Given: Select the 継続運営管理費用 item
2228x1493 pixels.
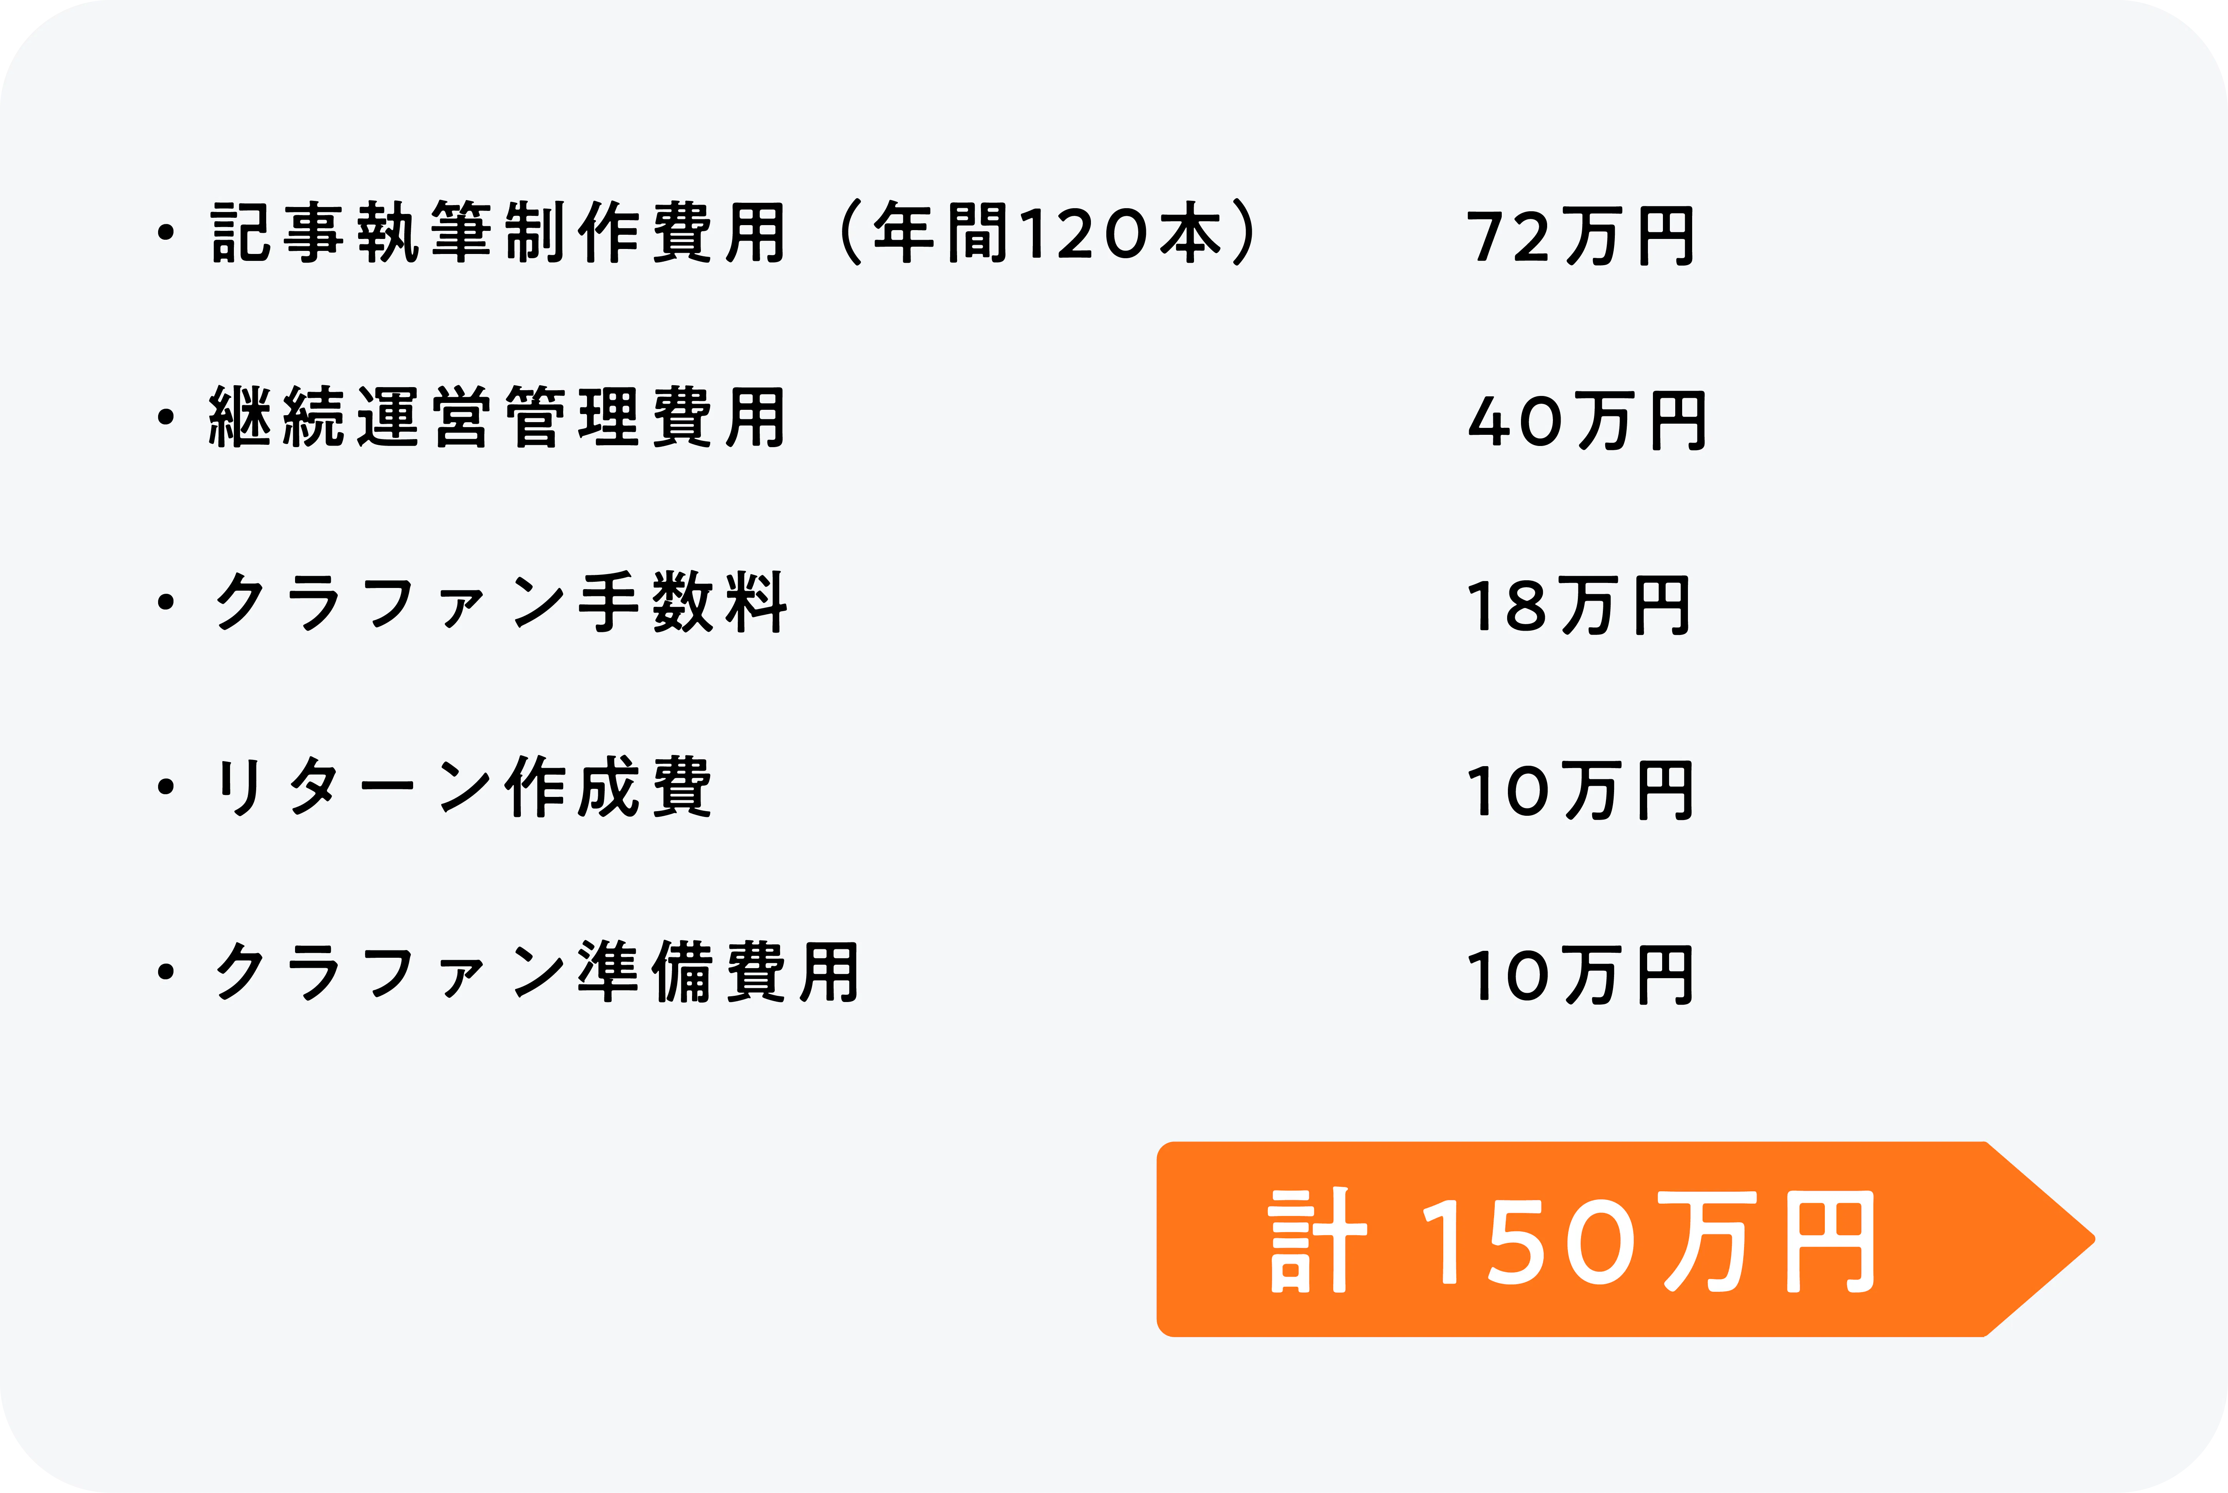Looking at the screenshot, I should click(498, 417).
